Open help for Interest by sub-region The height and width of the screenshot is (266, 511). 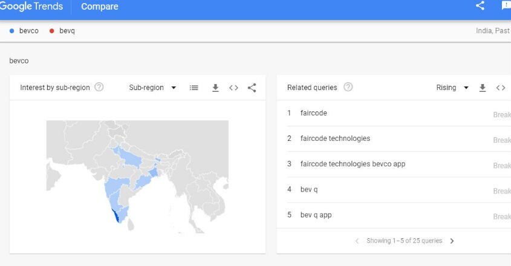[x=99, y=87]
